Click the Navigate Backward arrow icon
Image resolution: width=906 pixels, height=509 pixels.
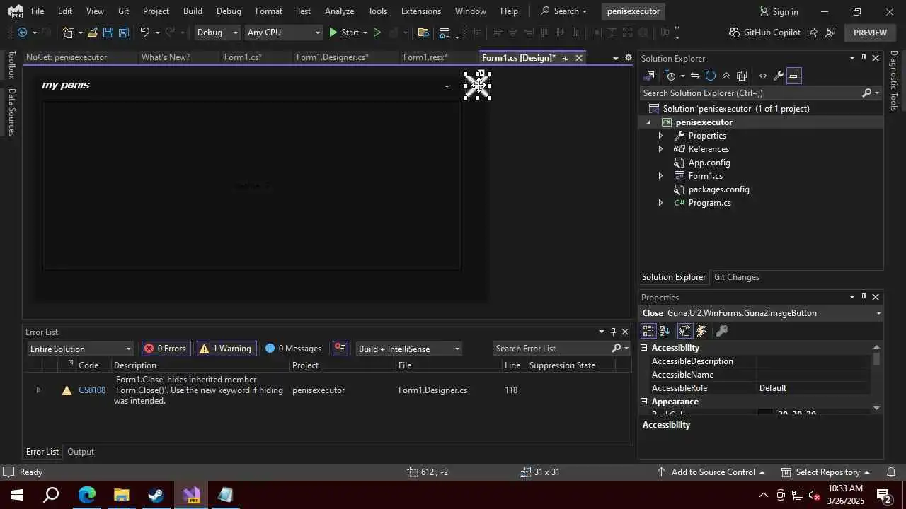tap(22, 33)
